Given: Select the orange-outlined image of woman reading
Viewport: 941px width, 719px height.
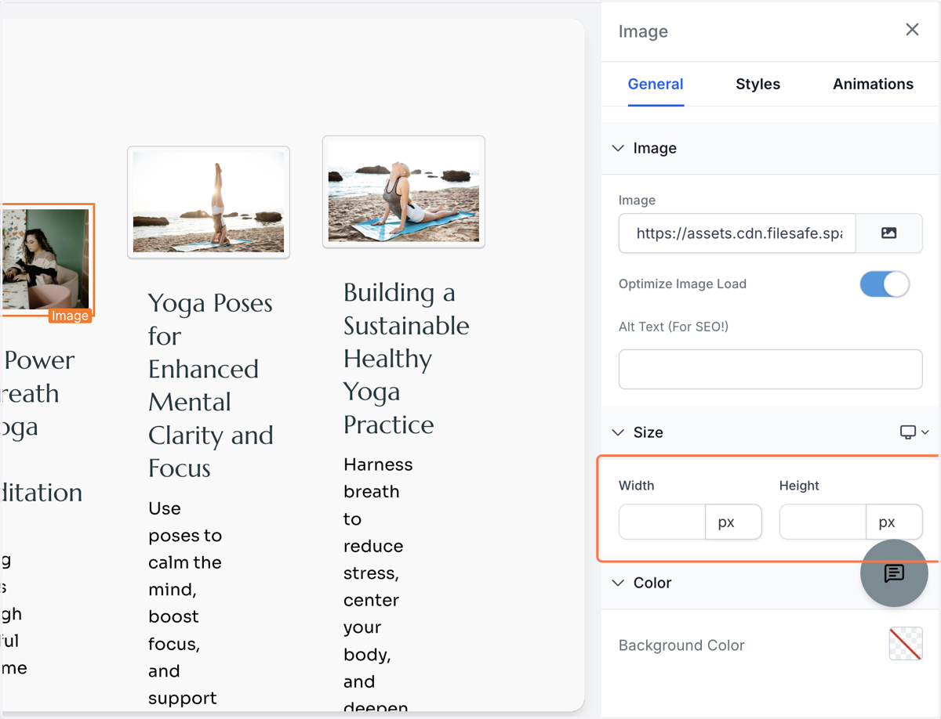Looking at the screenshot, I should pyautogui.click(x=45, y=259).
